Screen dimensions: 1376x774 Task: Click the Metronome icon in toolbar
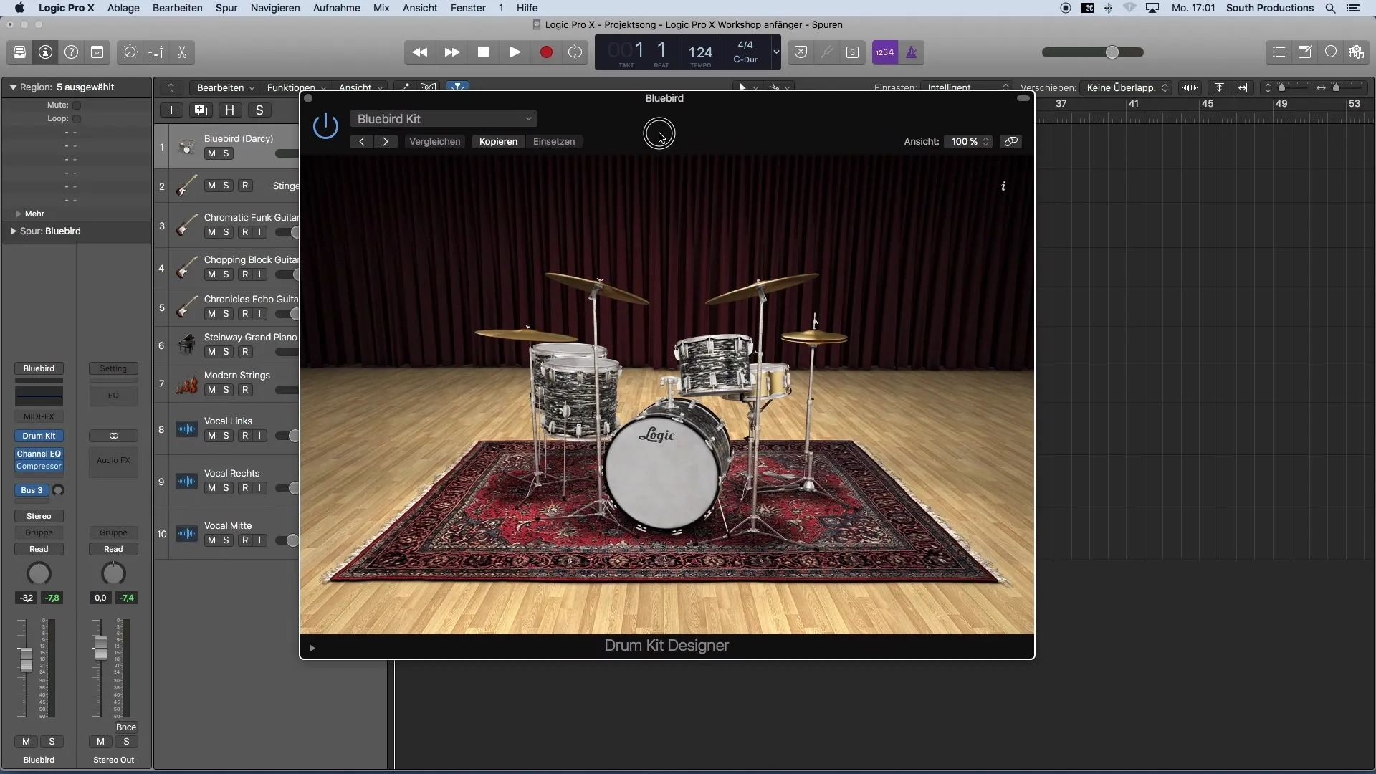point(911,52)
